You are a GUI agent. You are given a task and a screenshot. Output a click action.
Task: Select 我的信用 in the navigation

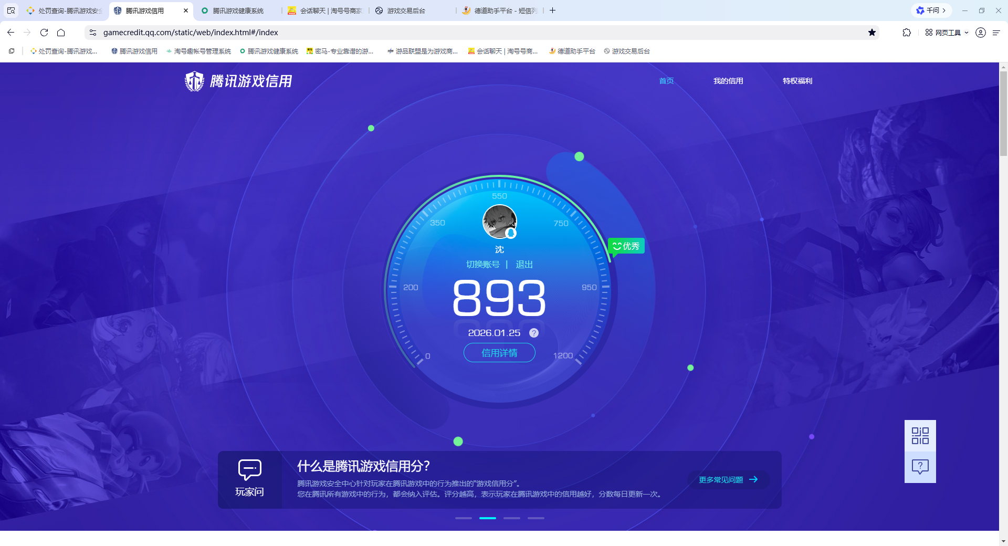click(x=728, y=81)
